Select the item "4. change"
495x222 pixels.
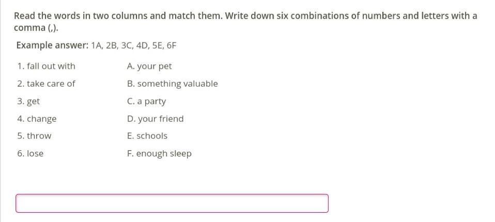(x=37, y=119)
